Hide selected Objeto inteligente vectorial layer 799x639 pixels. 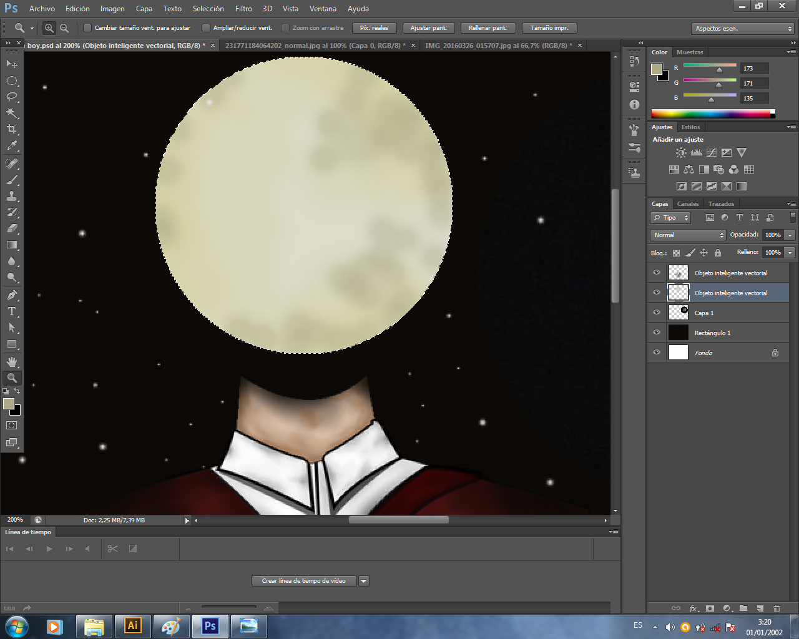[x=657, y=293]
